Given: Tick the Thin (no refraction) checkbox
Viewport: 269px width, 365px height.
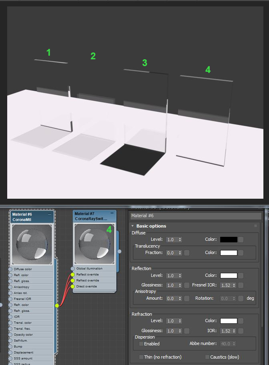Looking at the screenshot, I should [x=141, y=357].
